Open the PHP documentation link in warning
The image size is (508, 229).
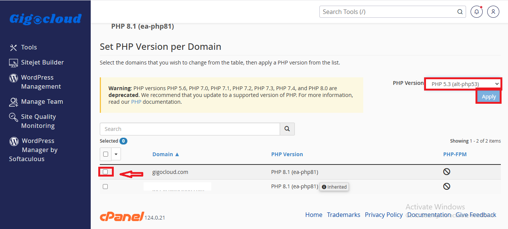pyautogui.click(x=136, y=102)
